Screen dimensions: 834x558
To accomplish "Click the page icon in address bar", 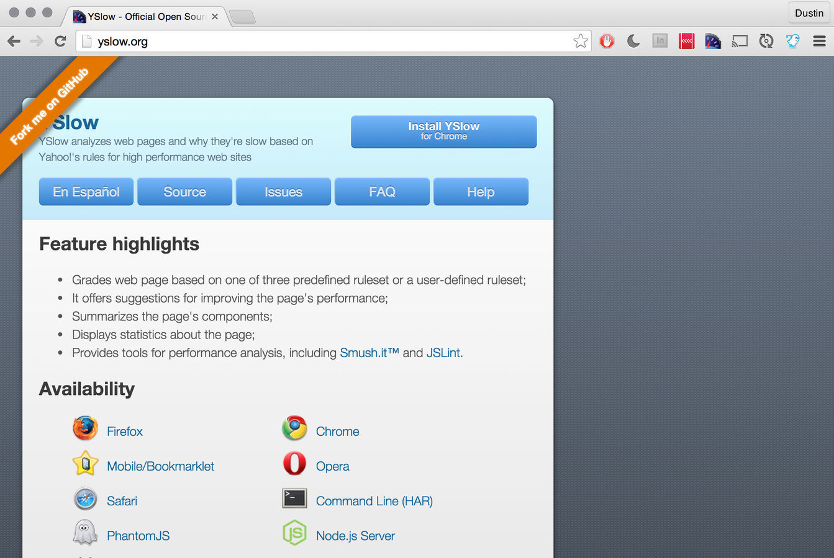I will click(87, 42).
